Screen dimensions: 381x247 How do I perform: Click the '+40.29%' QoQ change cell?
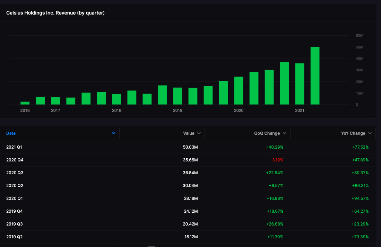(x=275, y=147)
